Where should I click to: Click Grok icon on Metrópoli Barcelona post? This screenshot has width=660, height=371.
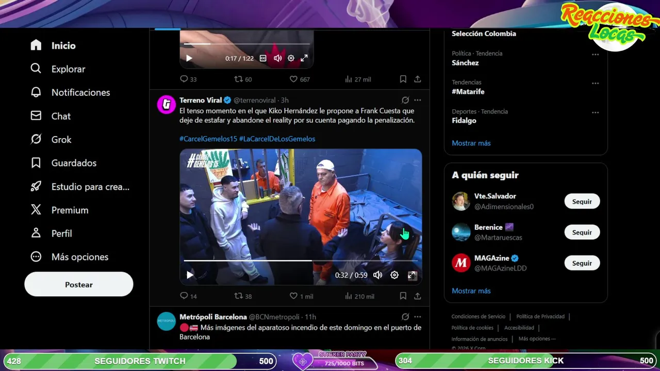click(x=405, y=317)
